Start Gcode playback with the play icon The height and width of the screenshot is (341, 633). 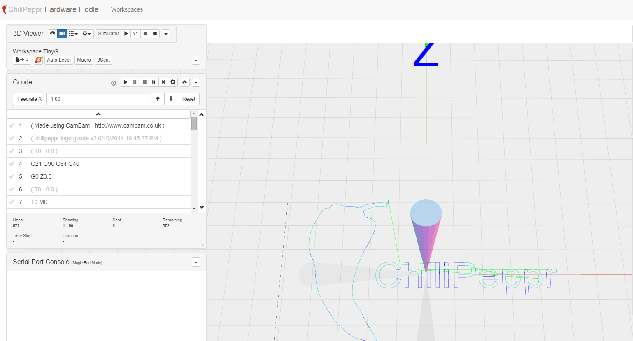pyautogui.click(x=126, y=82)
